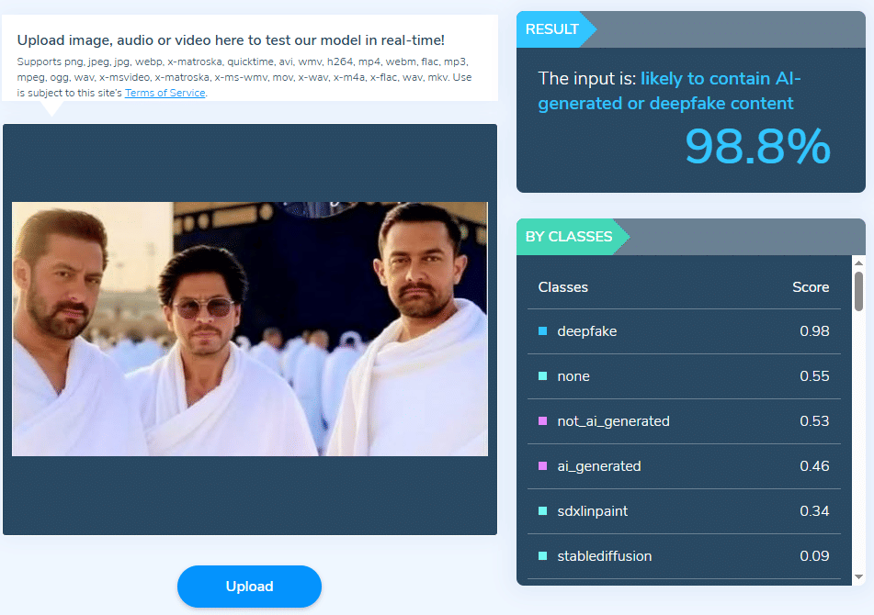The width and height of the screenshot is (874, 615).
Task: Click the Classes column header
Action: tap(563, 287)
